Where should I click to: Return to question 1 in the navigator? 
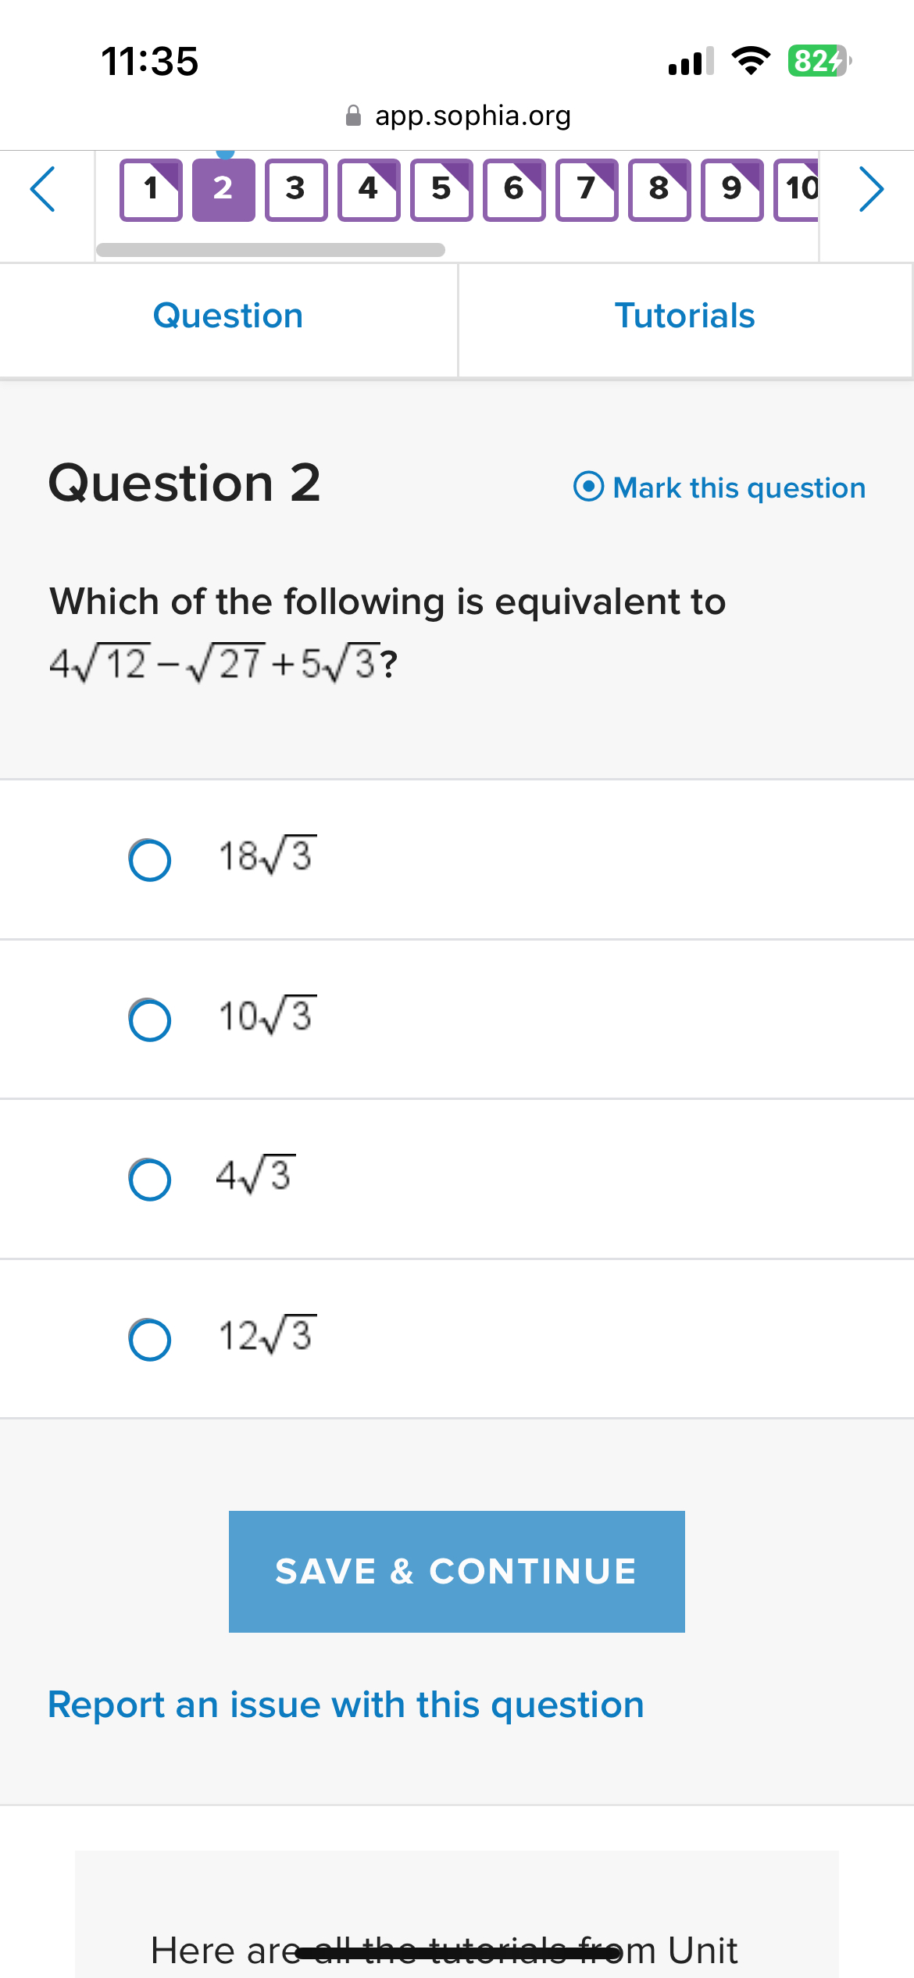coord(151,187)
